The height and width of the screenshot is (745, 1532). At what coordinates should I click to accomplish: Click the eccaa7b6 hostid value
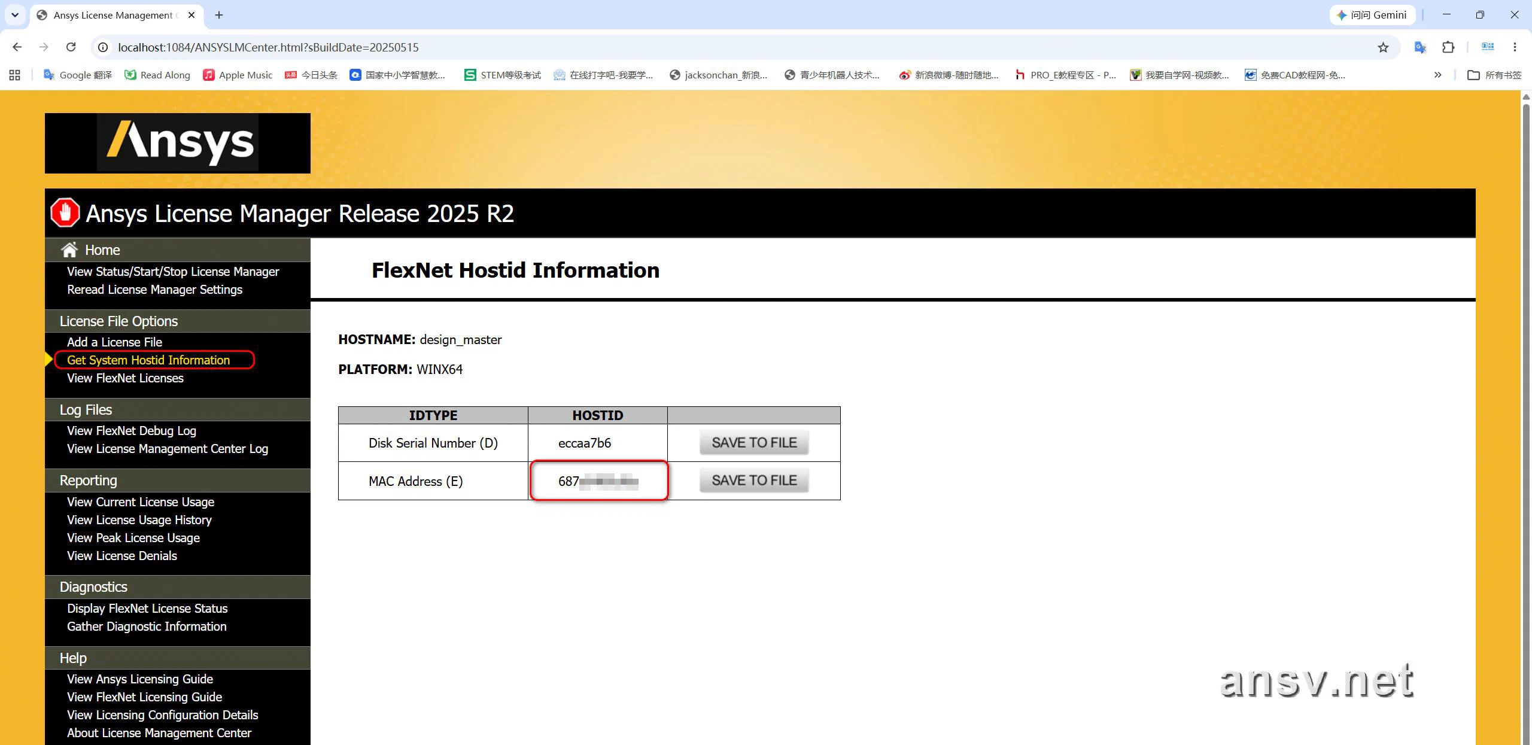pyautogui.click(x=585, y=443)
